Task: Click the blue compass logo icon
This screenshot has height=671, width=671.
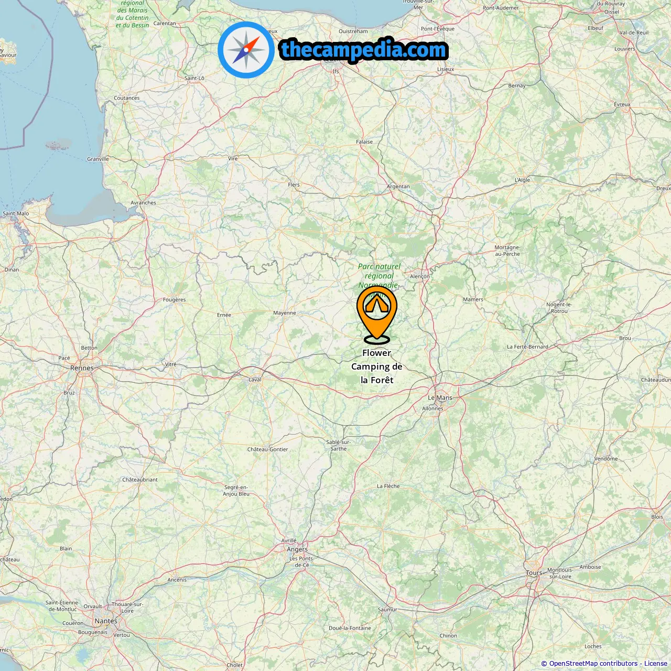Action: [246, 50]
